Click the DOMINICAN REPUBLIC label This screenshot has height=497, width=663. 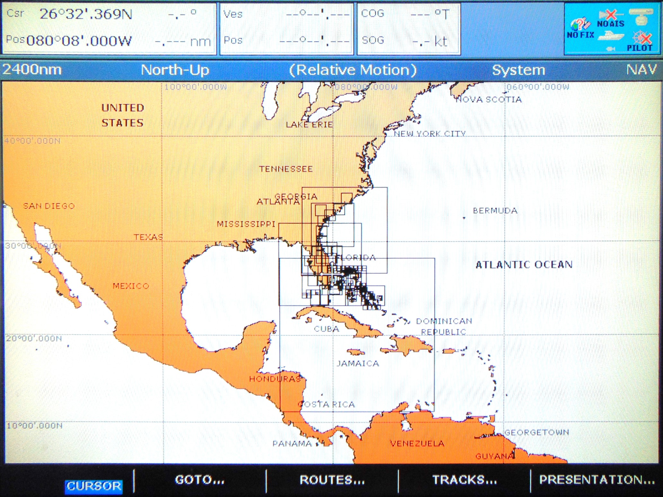(x=444, y=326)
